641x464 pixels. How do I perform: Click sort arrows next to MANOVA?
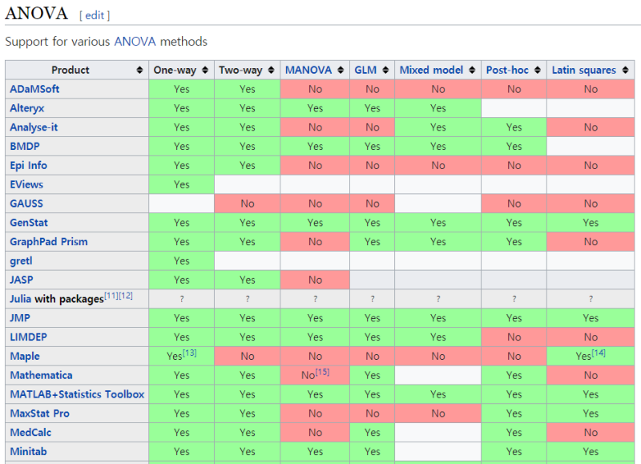pyautogui.click(x=341, y=71)
